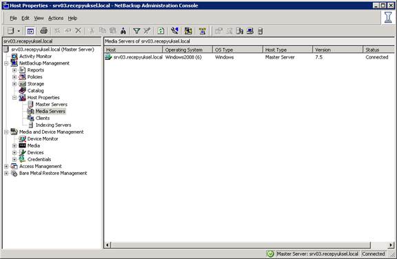
Task: Click the Windows2008 (6) cell
Action: (x=183, y=57)
